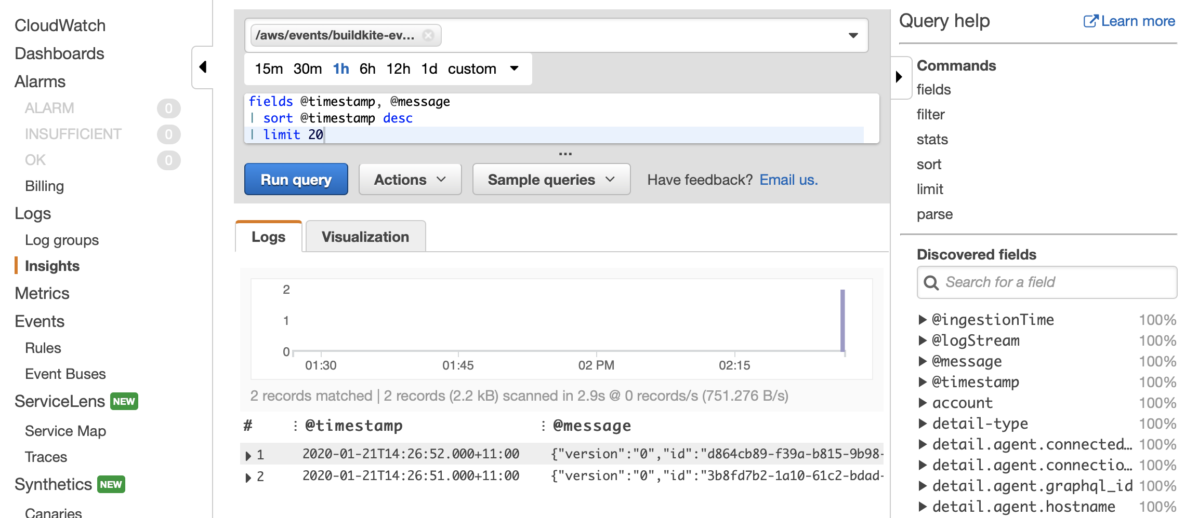Screen dimensions: 1185x518
Task: Click the magnifier in the field search box
Action: pyautogui.click(x=931, y=282)
